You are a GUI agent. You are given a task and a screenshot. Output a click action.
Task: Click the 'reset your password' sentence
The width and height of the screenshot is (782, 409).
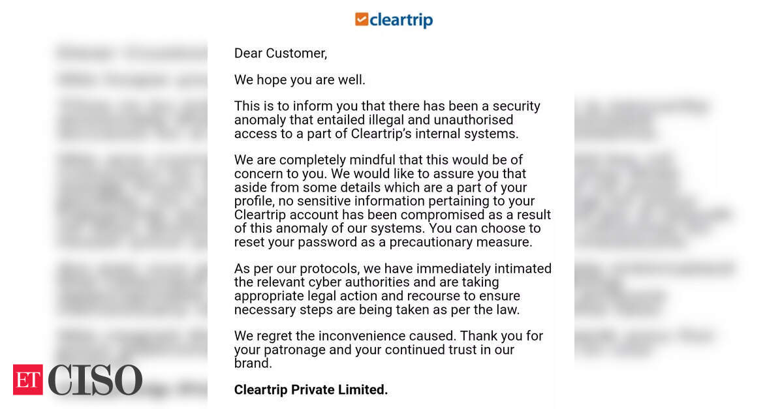pos(384,242)
